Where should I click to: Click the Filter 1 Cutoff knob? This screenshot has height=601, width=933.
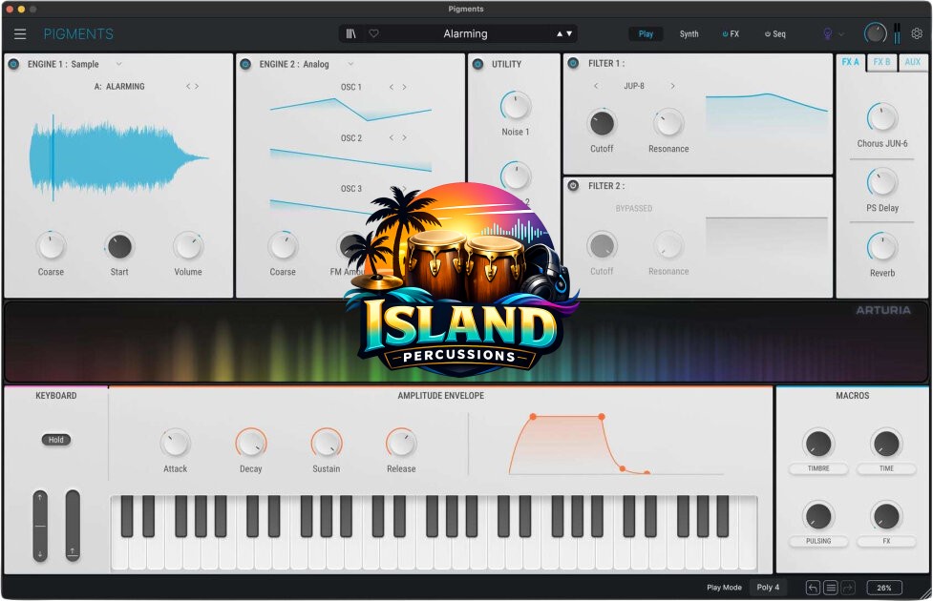[602, 123]
